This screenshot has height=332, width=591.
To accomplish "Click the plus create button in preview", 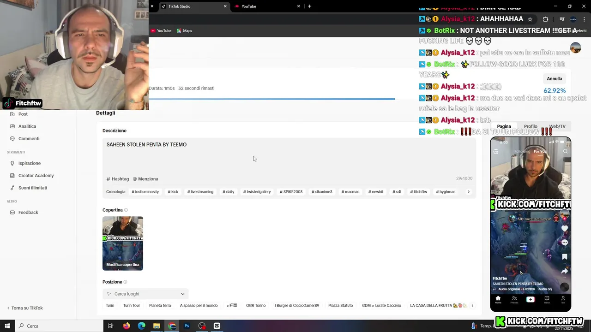I will point(531,299).
